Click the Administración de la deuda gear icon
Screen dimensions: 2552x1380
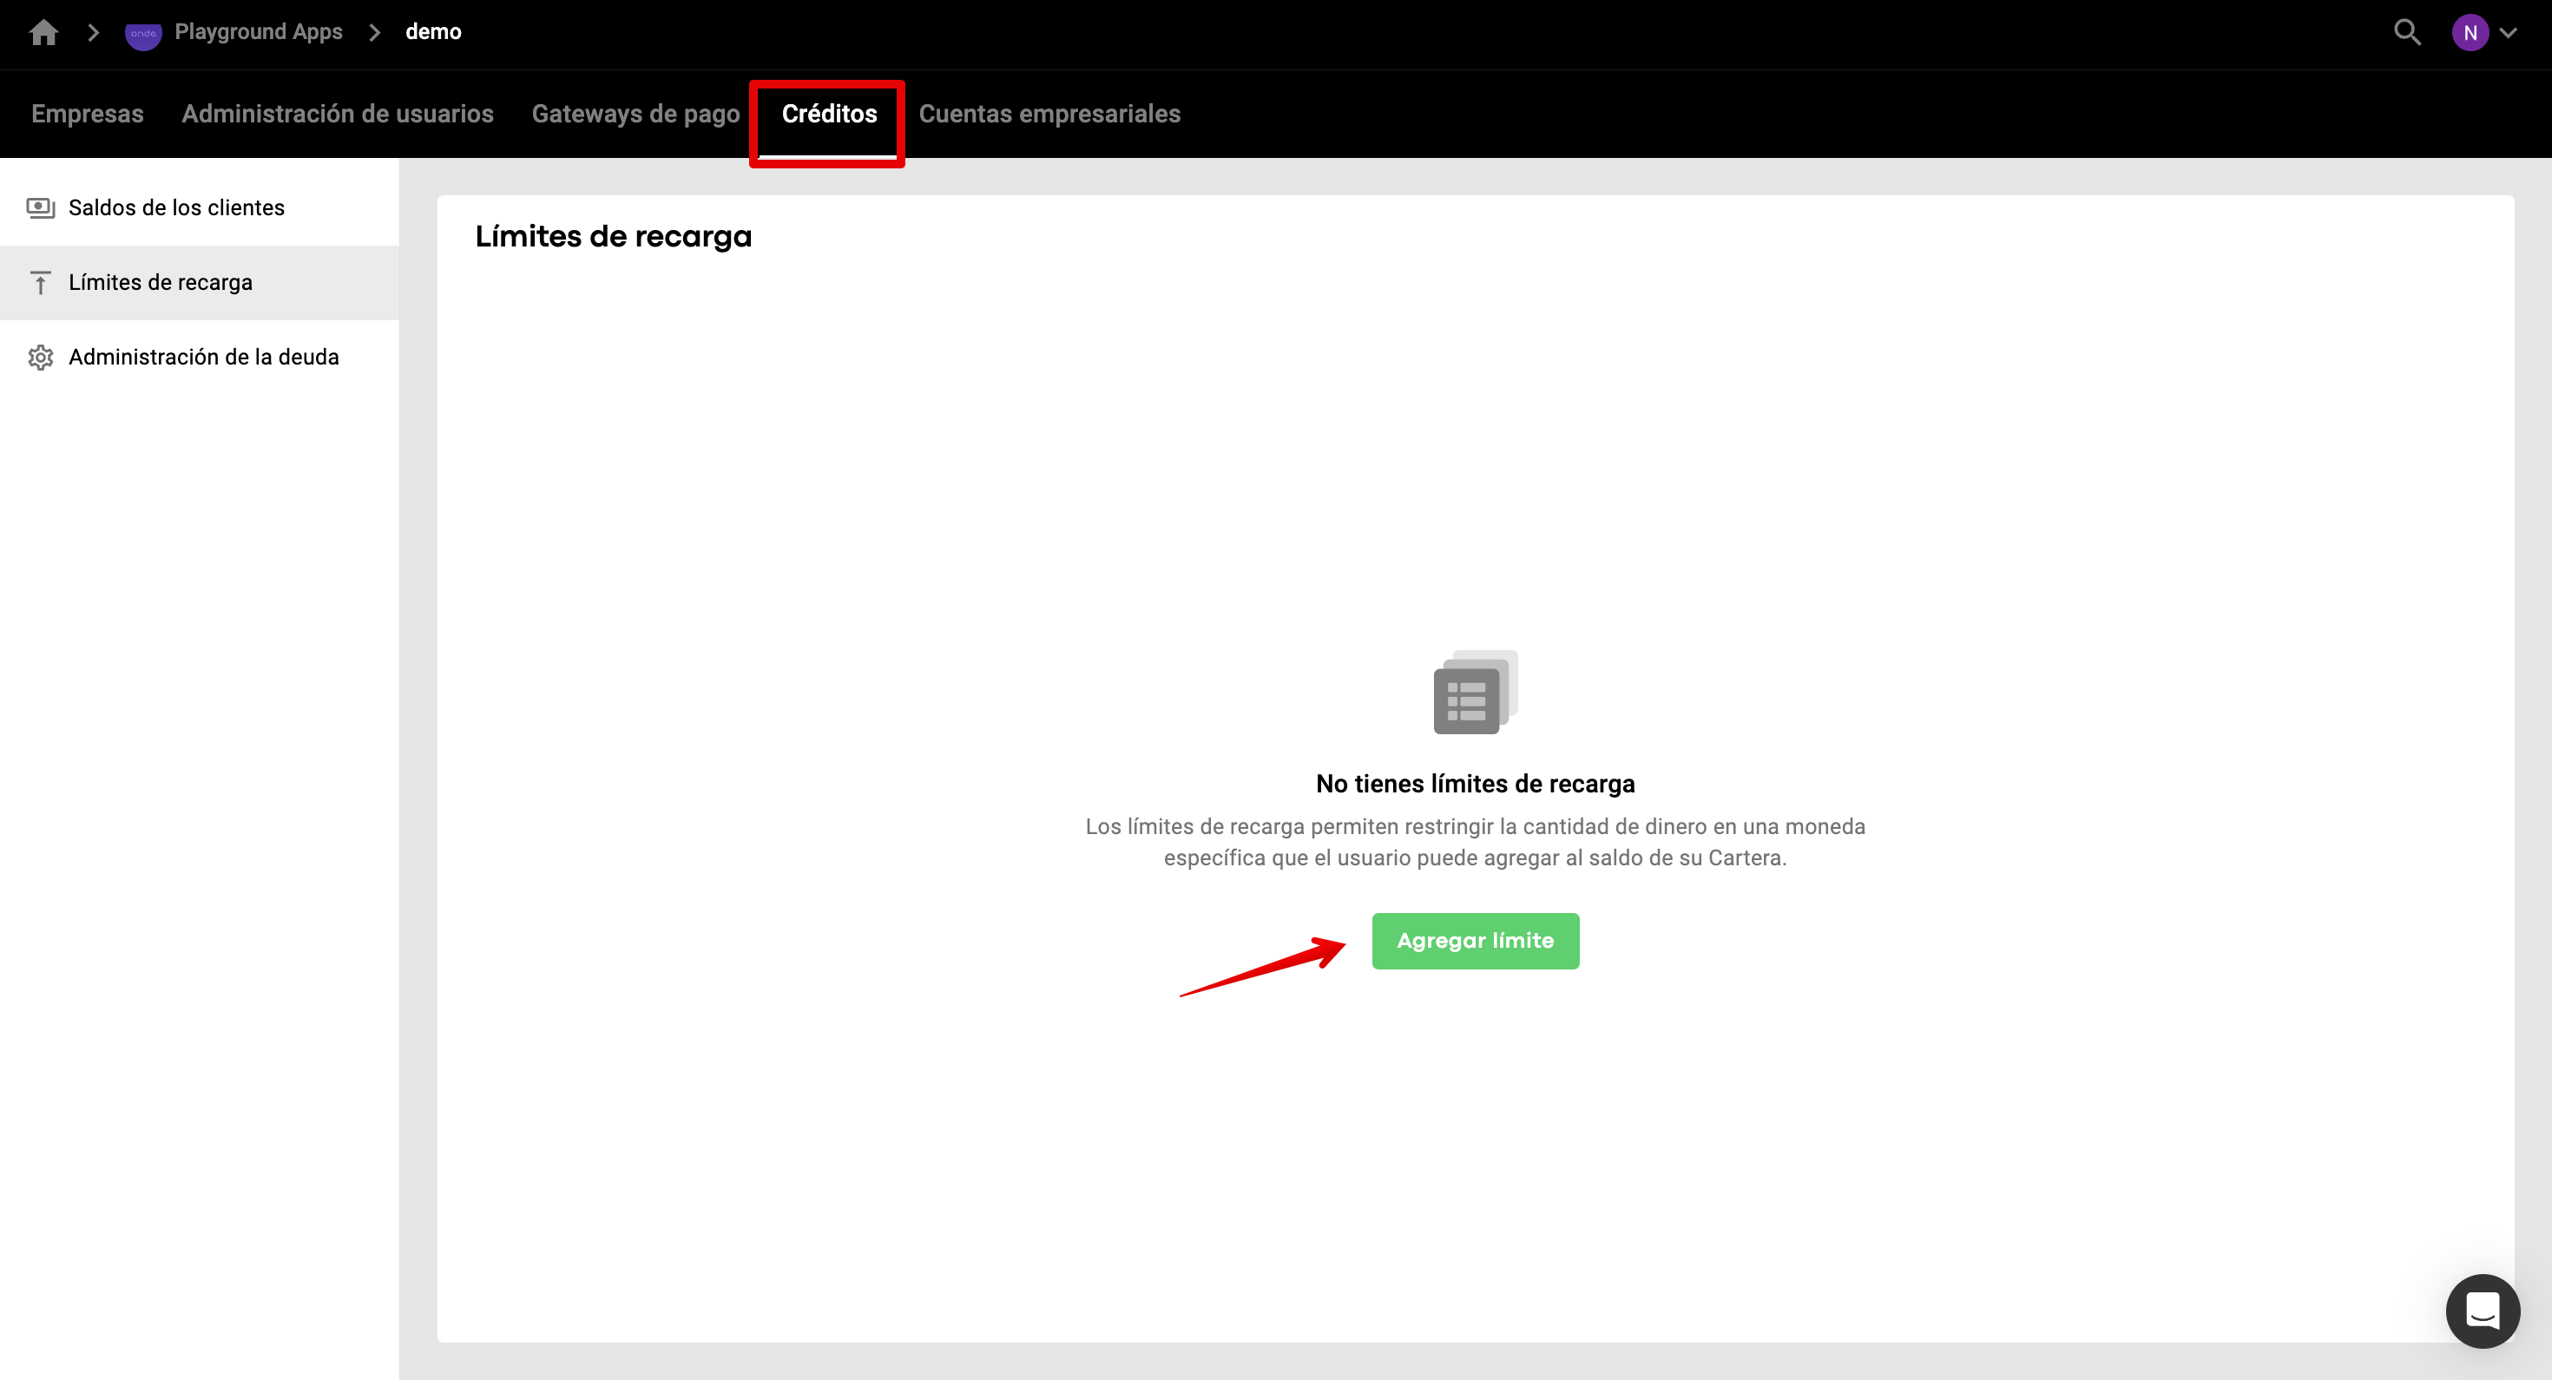[41, 358]
